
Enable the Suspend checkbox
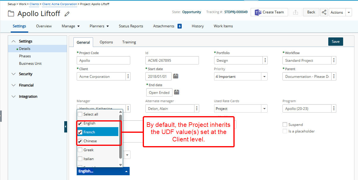[x=285, y=124]
